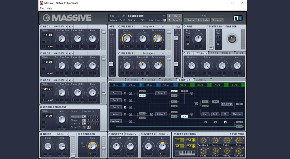Screen dimensions: 290x159
Task: Select the Synth view button
Action: point(191,20)
